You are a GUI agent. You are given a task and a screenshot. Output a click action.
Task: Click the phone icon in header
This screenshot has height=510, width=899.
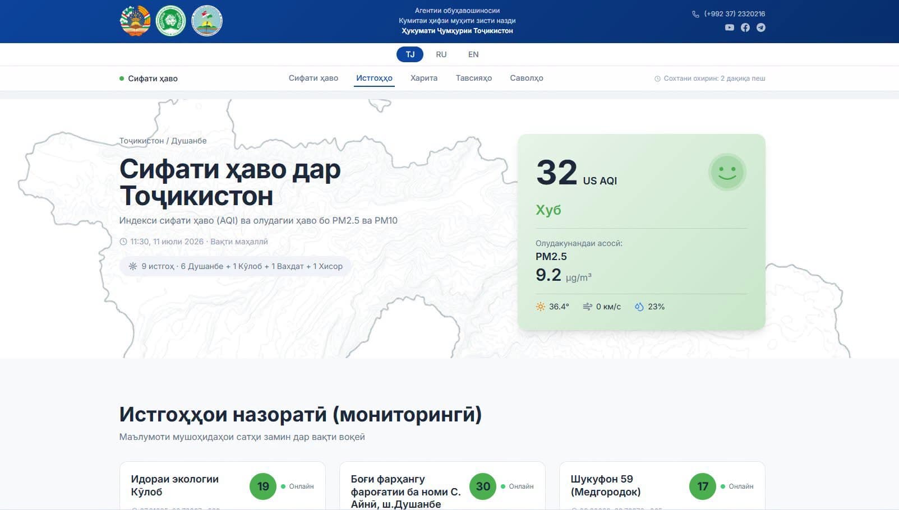coord(695,14)
